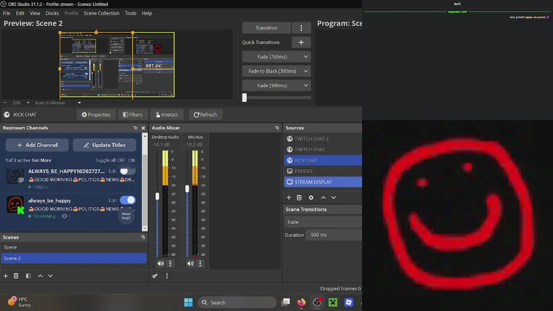Disable the always_be_happy channel toggle
The width and height of the screenshot is (553, 311).
[127, 200]
